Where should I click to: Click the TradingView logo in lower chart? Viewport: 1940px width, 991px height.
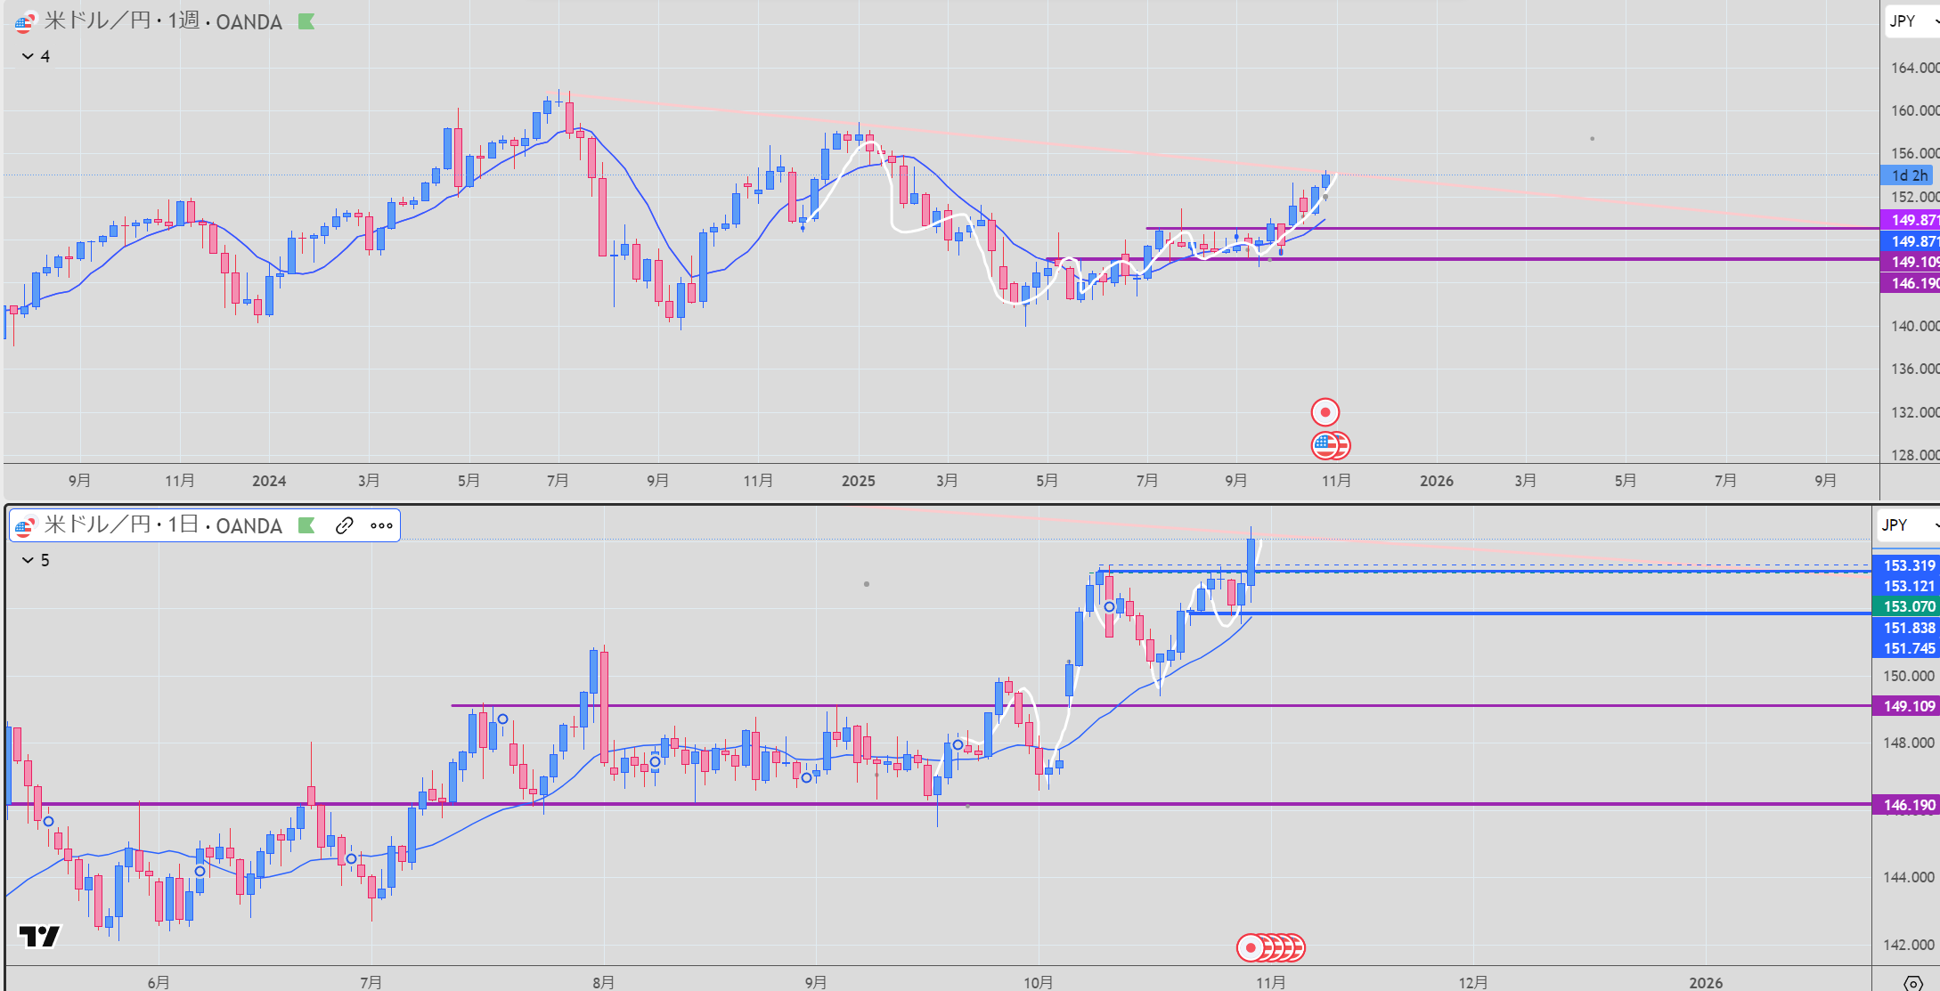[39, 937]
